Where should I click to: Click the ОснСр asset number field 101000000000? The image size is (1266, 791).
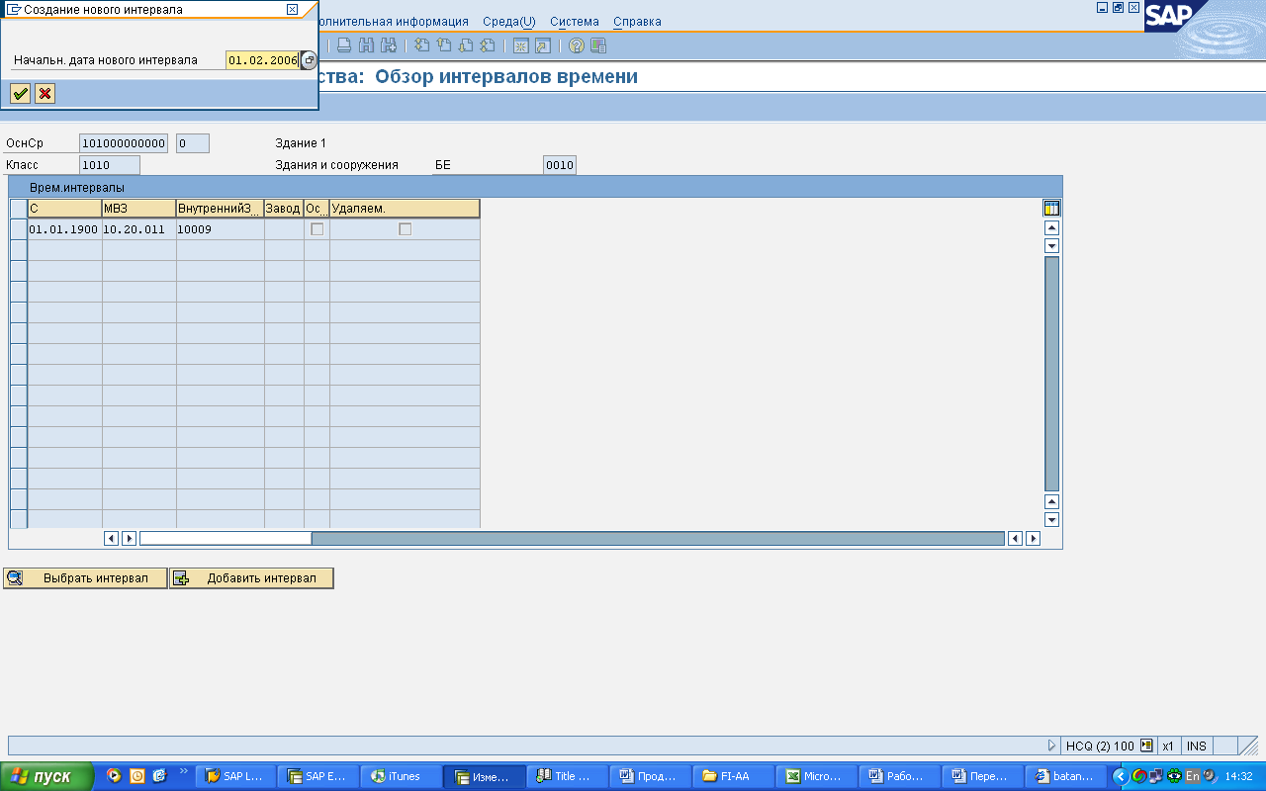124,143
